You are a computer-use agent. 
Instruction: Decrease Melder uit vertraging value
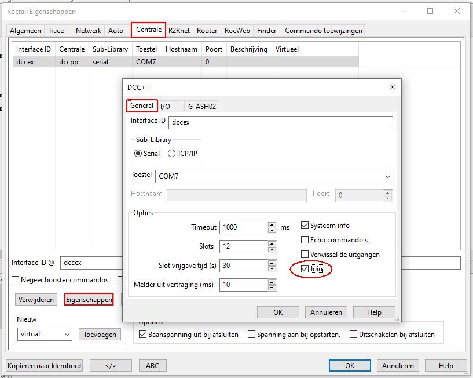272,288
